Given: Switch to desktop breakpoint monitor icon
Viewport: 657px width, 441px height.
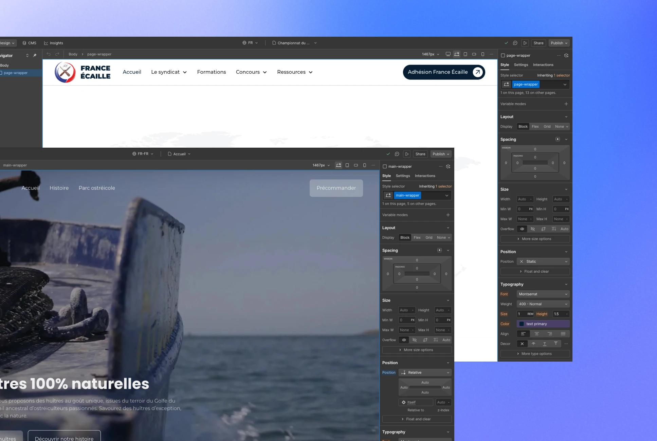Looking at the screenshot, I should pyautogui.click(x=448, y=54).
